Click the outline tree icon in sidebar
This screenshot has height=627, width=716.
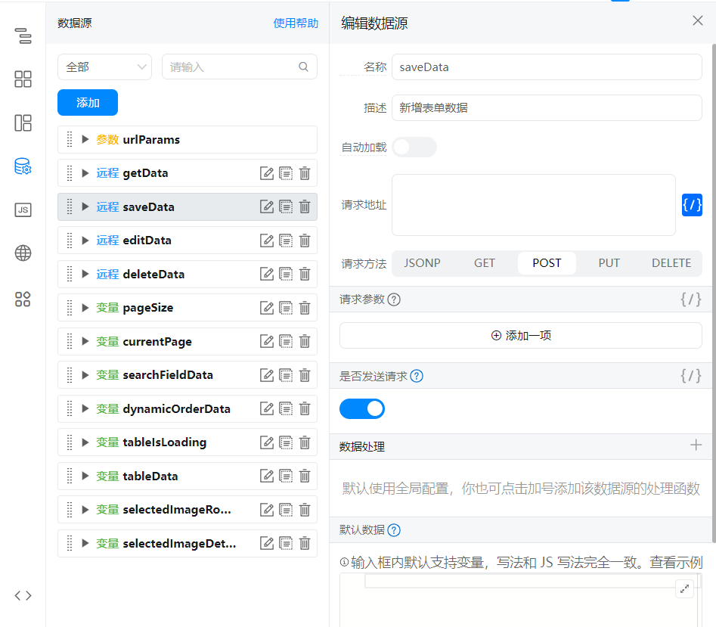(23, 36)
